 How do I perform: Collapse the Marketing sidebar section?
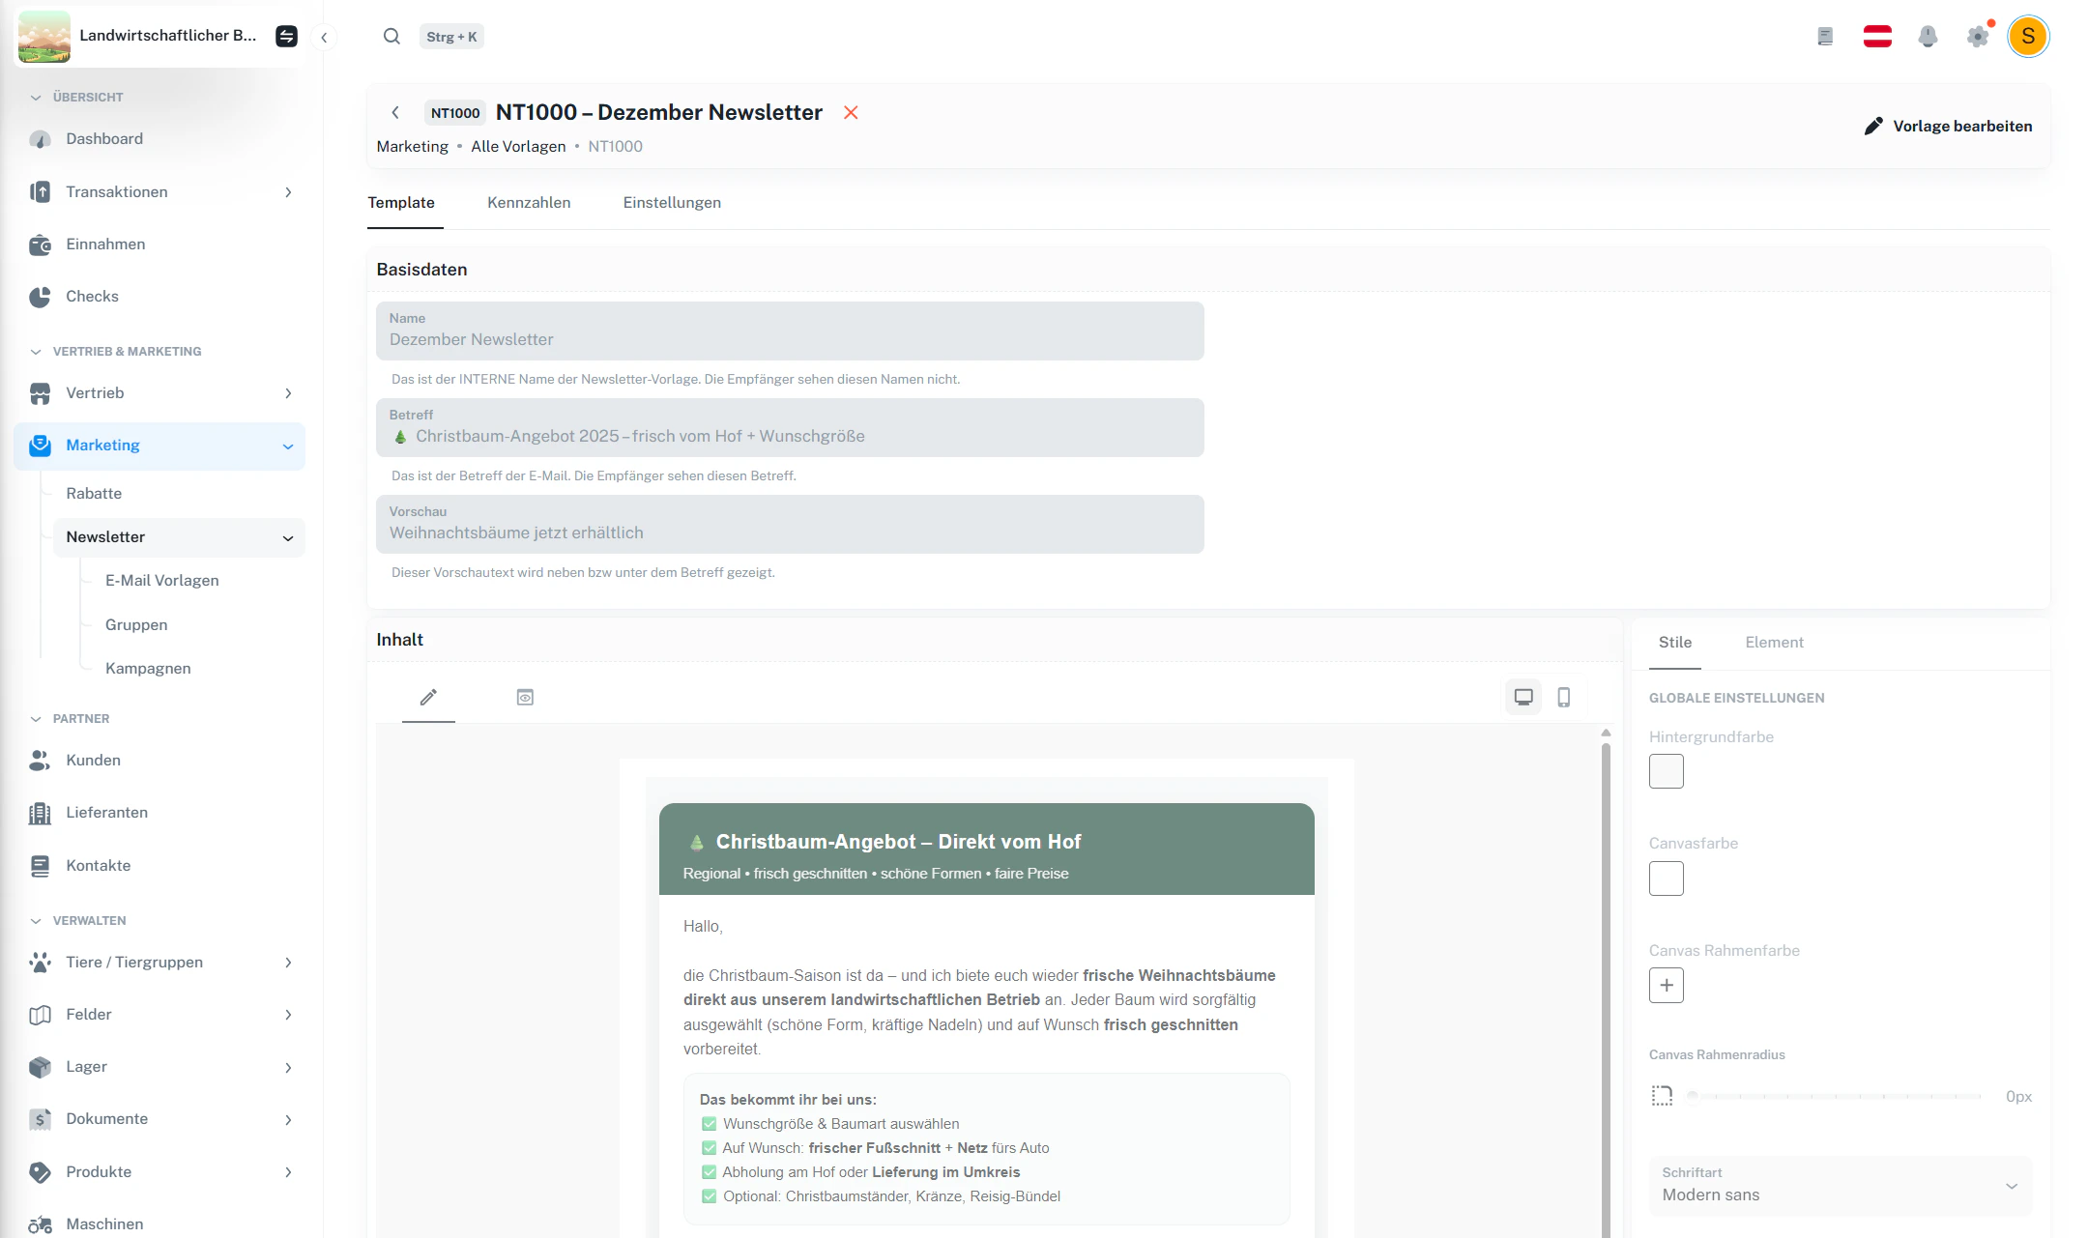coord(287,446)
